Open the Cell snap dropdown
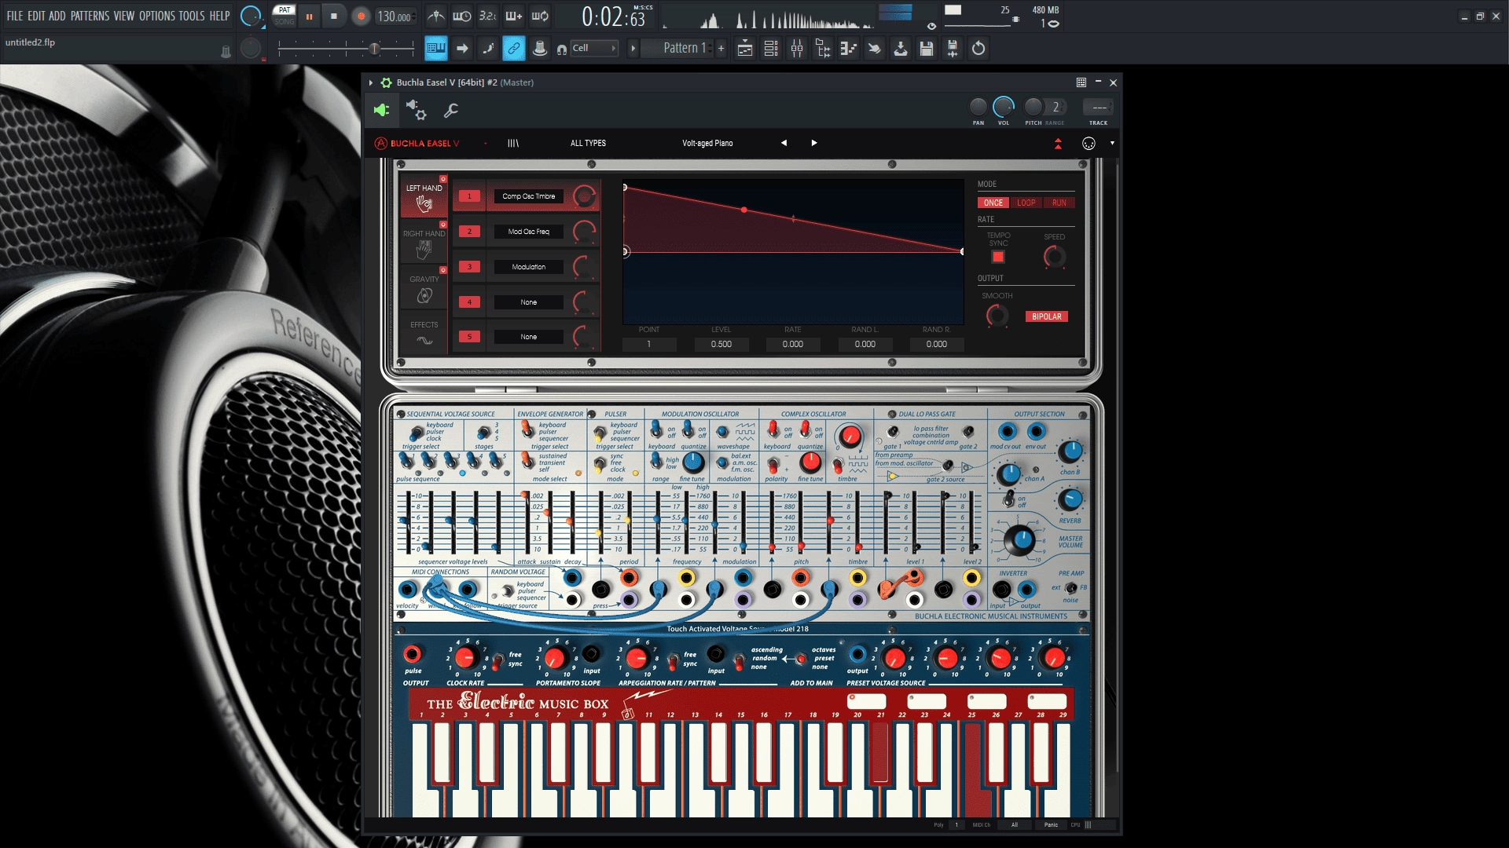The height and width of the screenshot is (848, 1509). 593,48
